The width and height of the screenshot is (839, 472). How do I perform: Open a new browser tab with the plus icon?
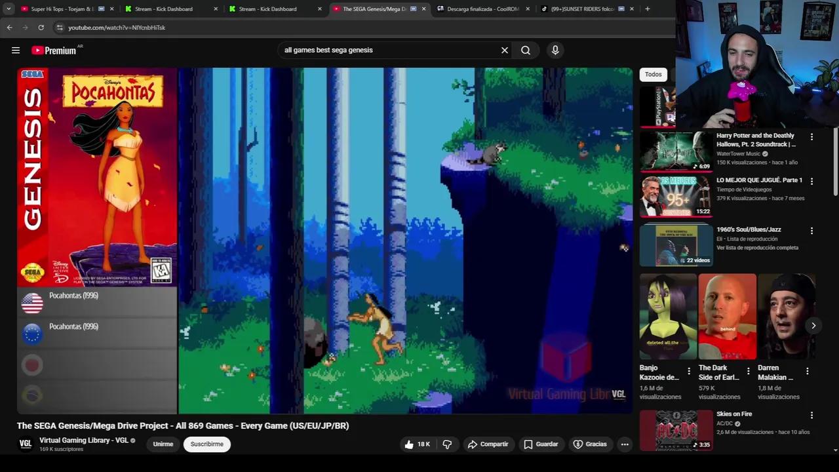(647, 9)
